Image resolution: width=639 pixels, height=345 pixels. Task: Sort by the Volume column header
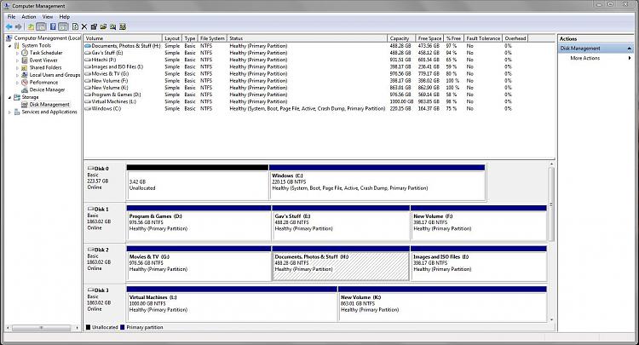pyautogui.click(x=123, y=38)
